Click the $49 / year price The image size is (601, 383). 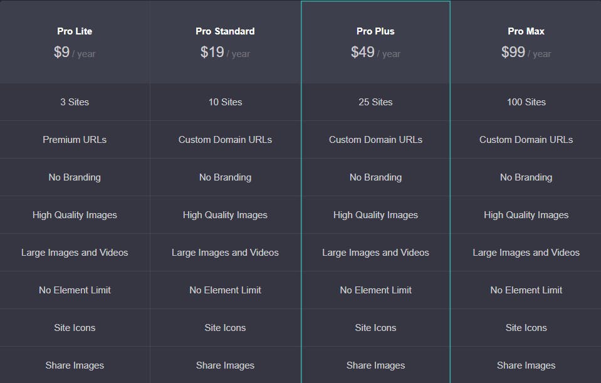click(375, 52)
